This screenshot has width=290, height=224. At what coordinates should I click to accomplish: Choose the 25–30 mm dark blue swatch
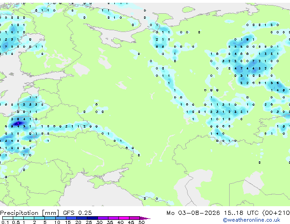(92, 218)
